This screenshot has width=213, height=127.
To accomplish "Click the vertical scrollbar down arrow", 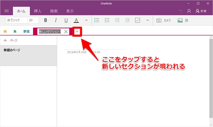I will (x=211, y=125).
